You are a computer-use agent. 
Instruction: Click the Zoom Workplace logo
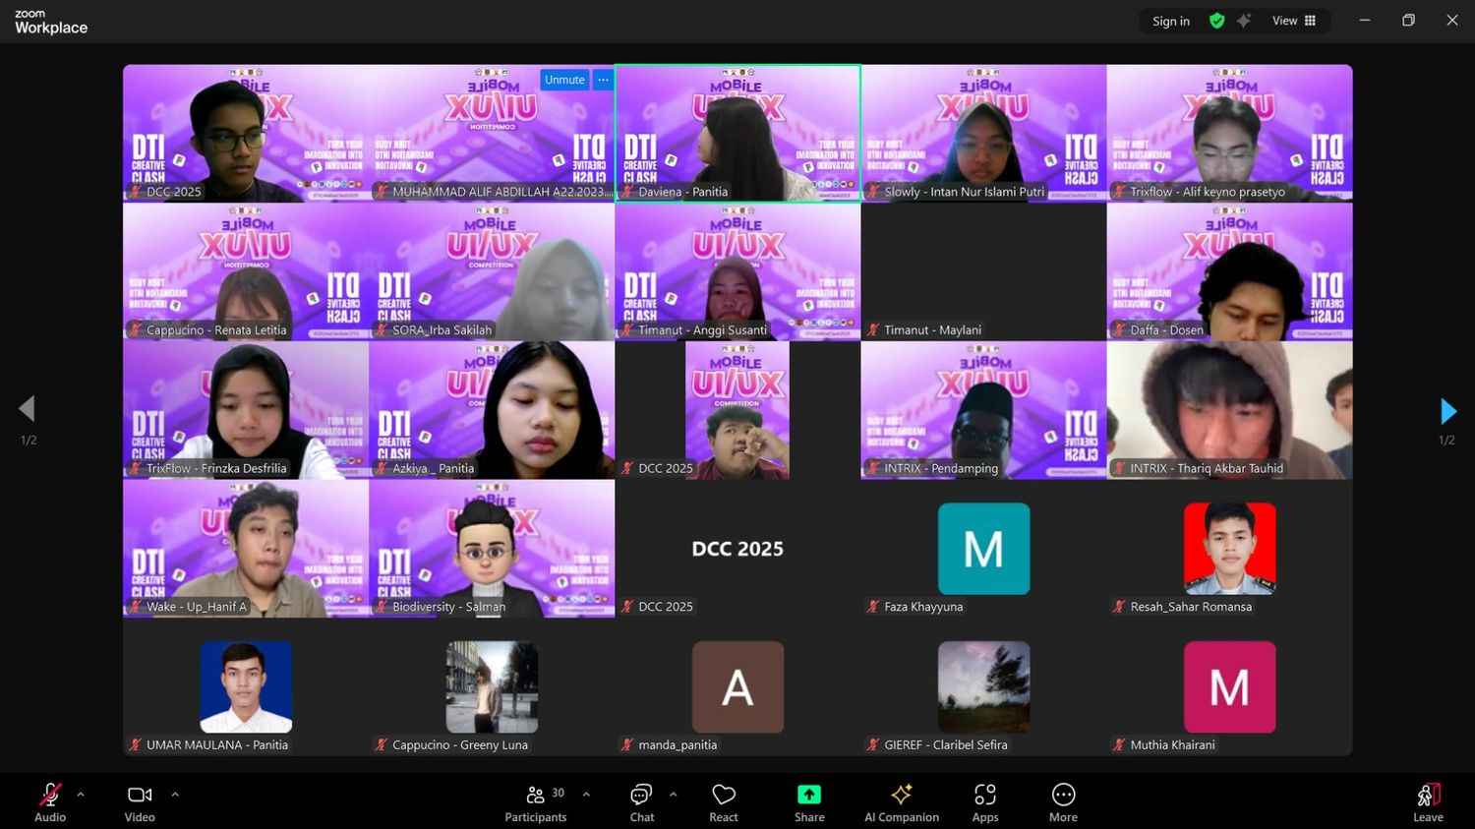[51, 23]
